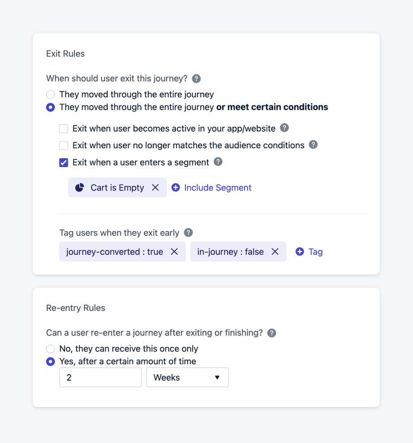This screenshot has width=413, height=443.
Task: Choose 'No, they can receive this once only'
Action: (x=51, y=349)
